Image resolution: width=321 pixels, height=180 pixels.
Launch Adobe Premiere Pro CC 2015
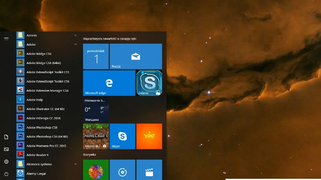pos(47,146)
